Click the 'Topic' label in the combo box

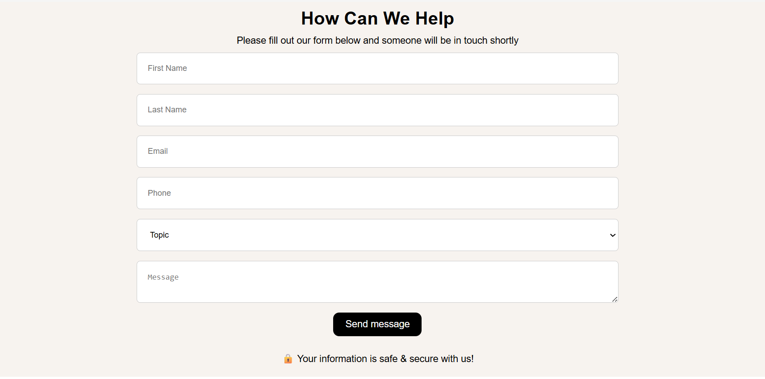[159, 235]
